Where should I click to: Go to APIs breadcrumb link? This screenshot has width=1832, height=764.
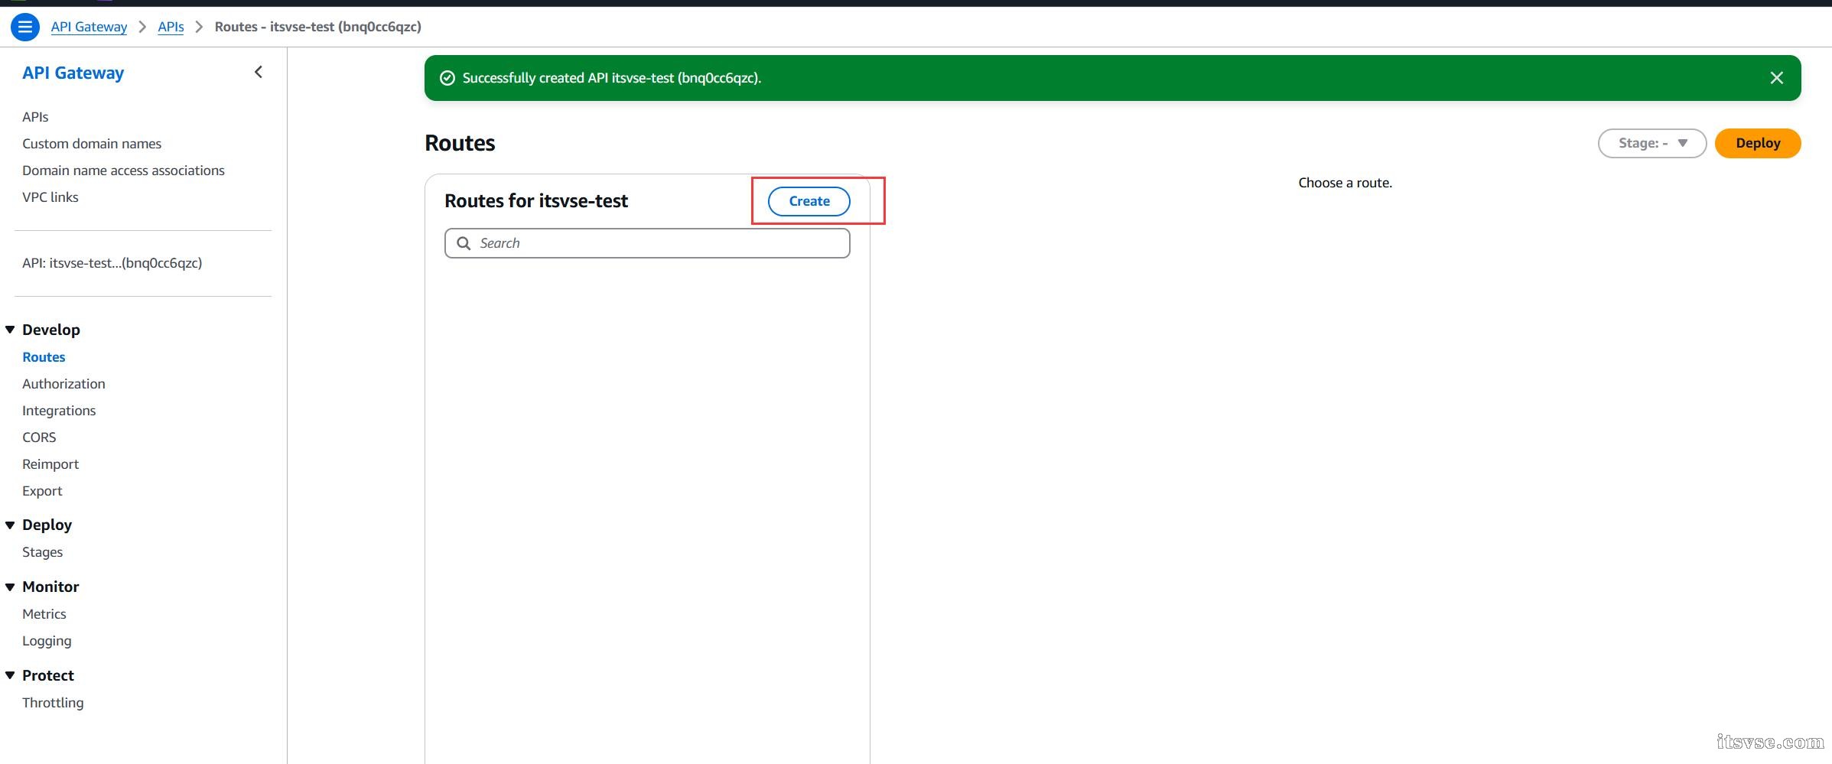pyautogui.click(x=171, y=27)
